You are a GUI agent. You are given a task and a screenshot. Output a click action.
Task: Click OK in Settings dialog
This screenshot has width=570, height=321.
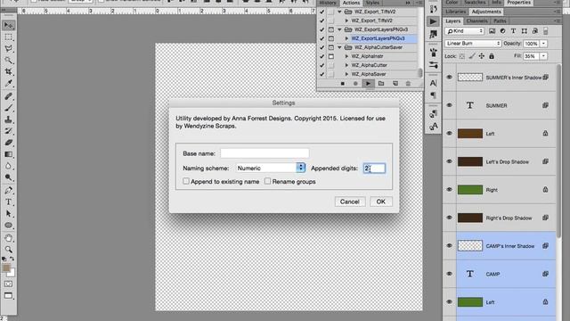381,202
